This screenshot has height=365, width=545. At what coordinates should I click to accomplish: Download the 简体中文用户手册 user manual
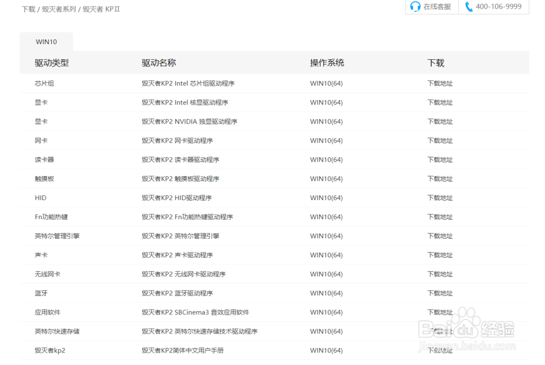click(440, 350)
